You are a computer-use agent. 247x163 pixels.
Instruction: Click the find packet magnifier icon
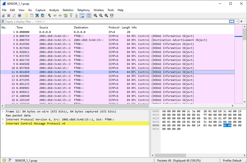(49, 16)
